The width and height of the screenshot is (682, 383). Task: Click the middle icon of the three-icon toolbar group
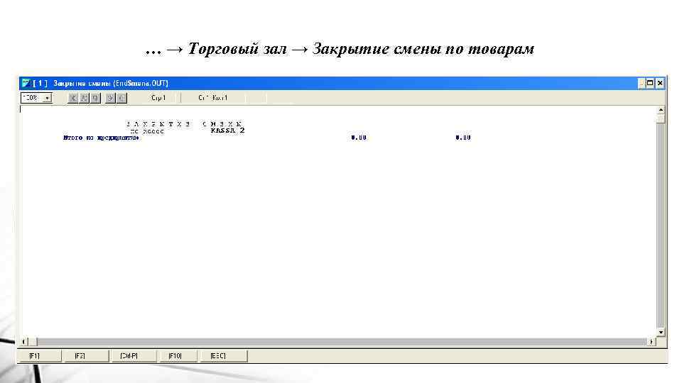coord(85,98)
